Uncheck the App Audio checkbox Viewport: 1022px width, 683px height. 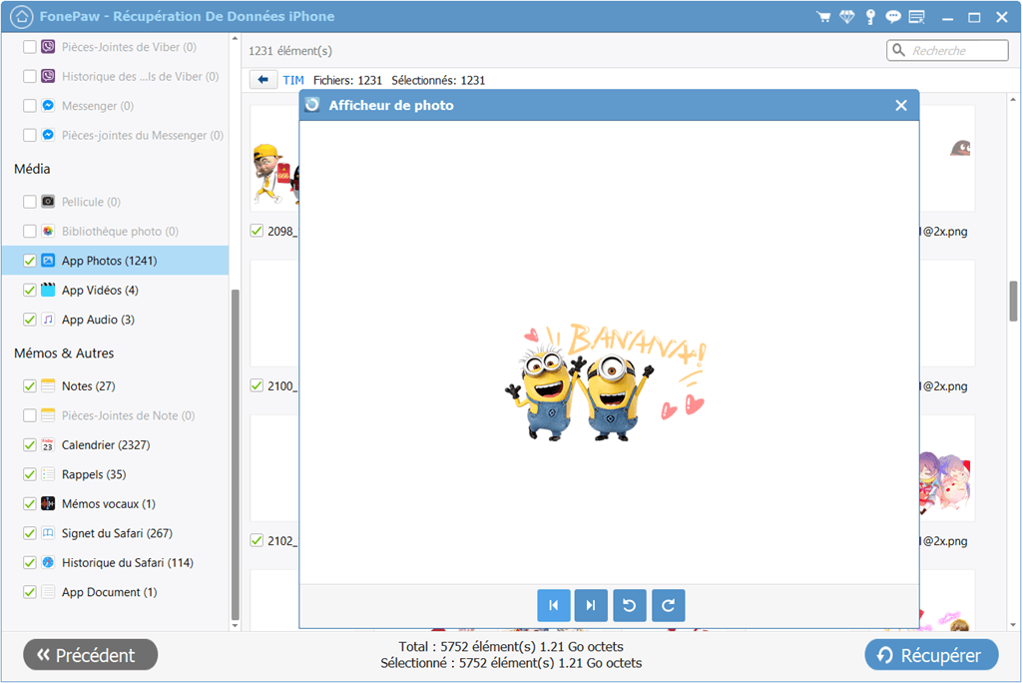29,319
